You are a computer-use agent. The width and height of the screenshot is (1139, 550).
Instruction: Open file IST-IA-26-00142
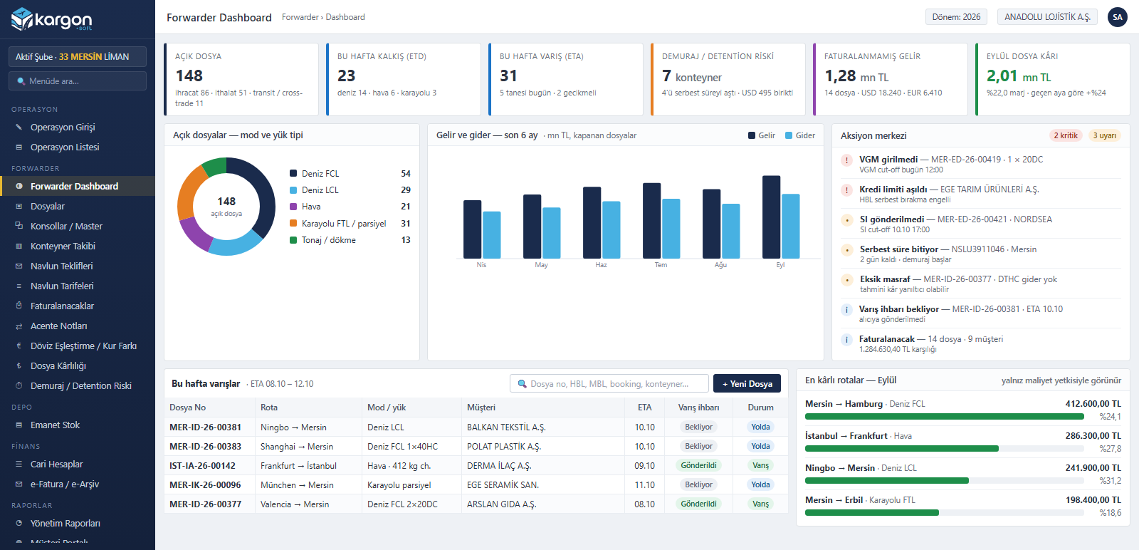point(202,466)
